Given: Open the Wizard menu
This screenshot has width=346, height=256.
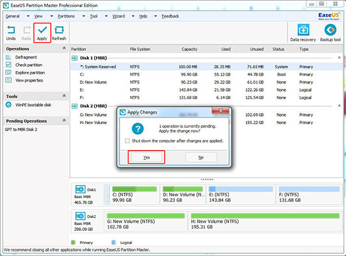Looking at the screenshot, I should [x=119, y=16].
